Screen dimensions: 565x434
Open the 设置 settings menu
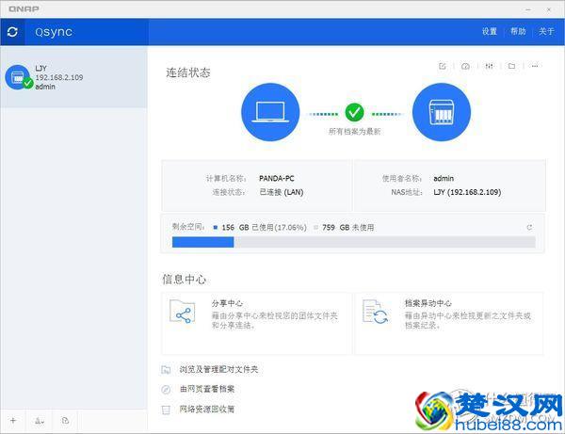pyautogui.click(x=490, y=31)
